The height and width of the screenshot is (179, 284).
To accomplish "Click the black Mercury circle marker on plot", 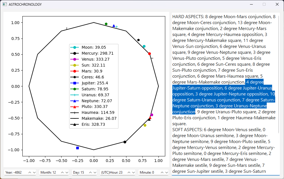I will [125, 142].
